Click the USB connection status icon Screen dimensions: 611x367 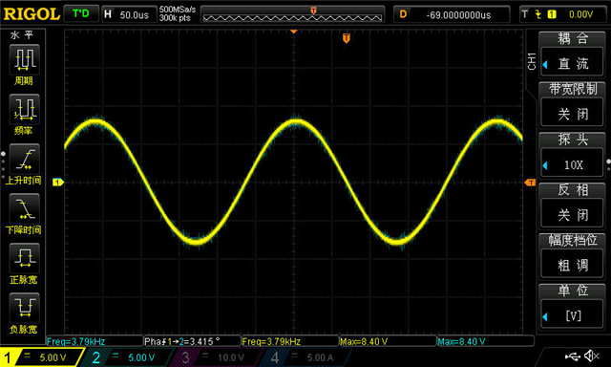pos(572,356)
